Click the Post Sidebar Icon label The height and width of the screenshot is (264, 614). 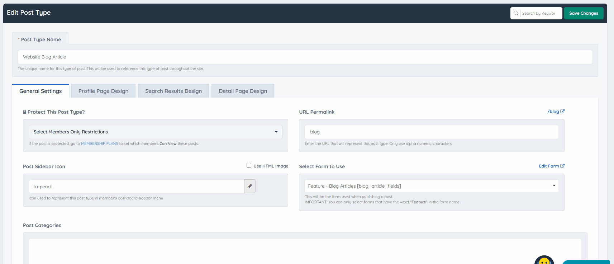44,166
